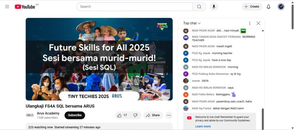This screenshot has width=294, height=130.
Task: Click '223 watching now' description text
Action: (x=40, y=127)
